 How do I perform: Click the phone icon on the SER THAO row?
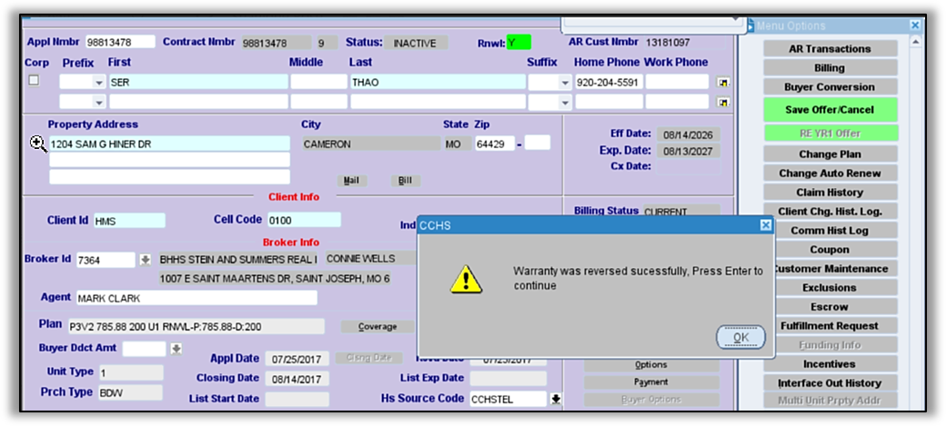(722, 82)
